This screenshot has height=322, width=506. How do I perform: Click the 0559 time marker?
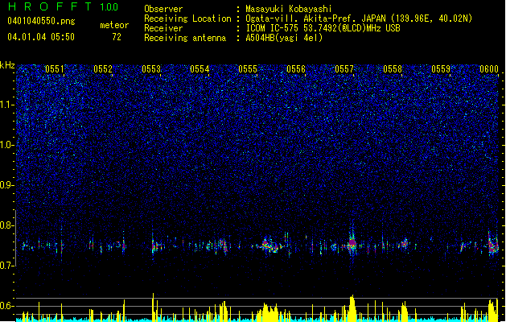441,69
